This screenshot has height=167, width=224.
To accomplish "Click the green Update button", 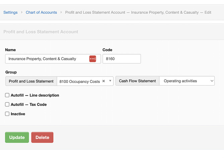I will [17, 137].
